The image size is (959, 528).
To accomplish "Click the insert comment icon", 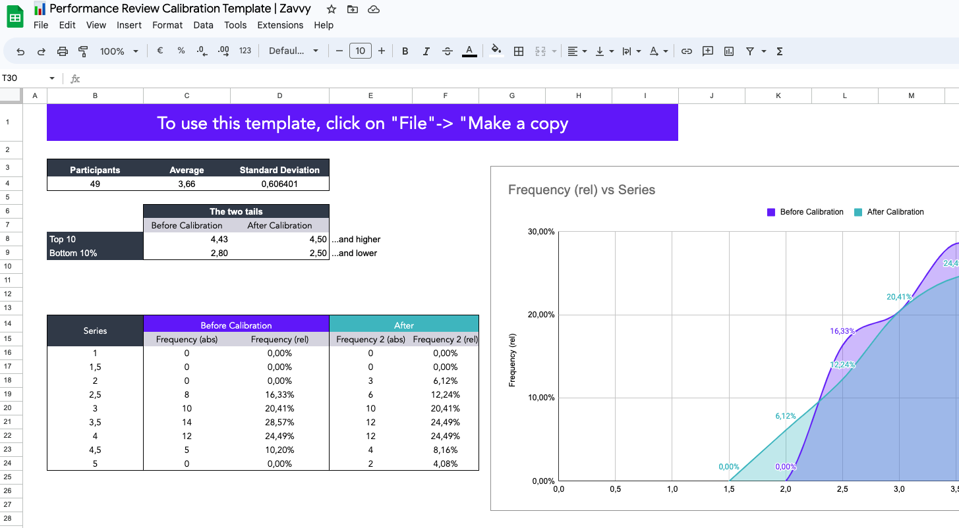I will click(x=708, y=51).
